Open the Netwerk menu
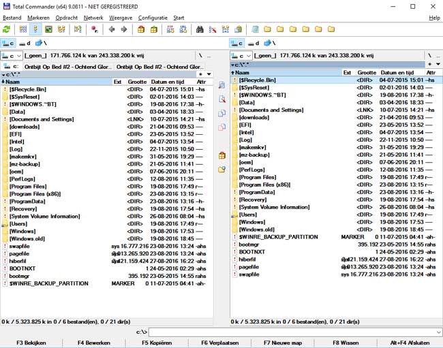Screen dimensions: 443x348 tap(93, 18)
